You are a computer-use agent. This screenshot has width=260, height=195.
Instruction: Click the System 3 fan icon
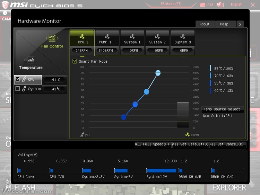[x=183, y=36]
